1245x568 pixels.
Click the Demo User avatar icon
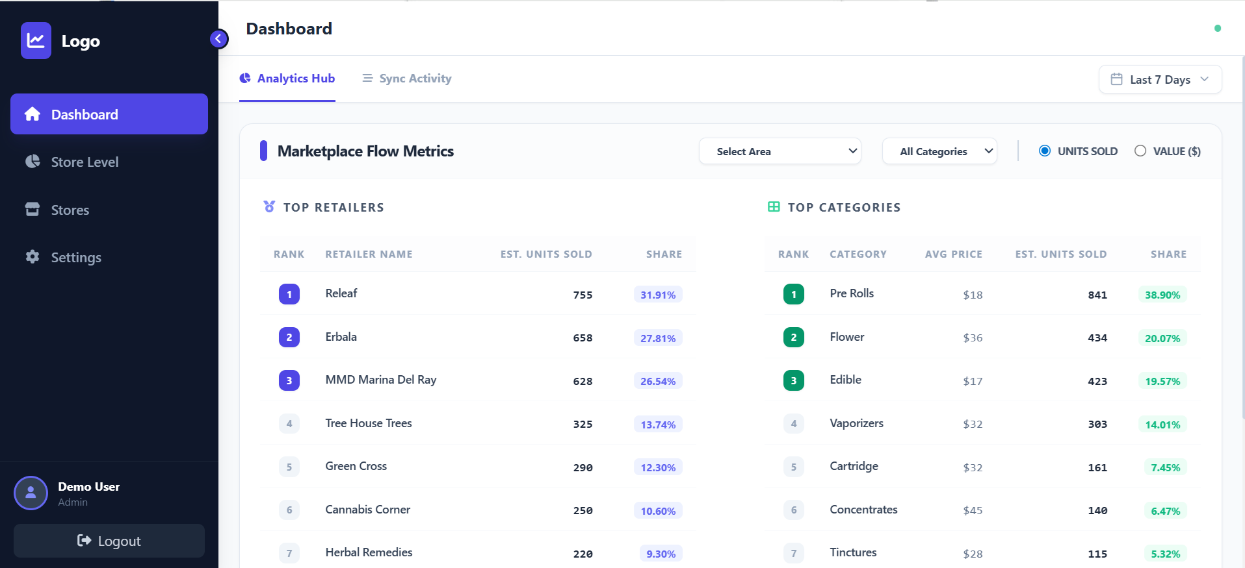click(31, 493)
